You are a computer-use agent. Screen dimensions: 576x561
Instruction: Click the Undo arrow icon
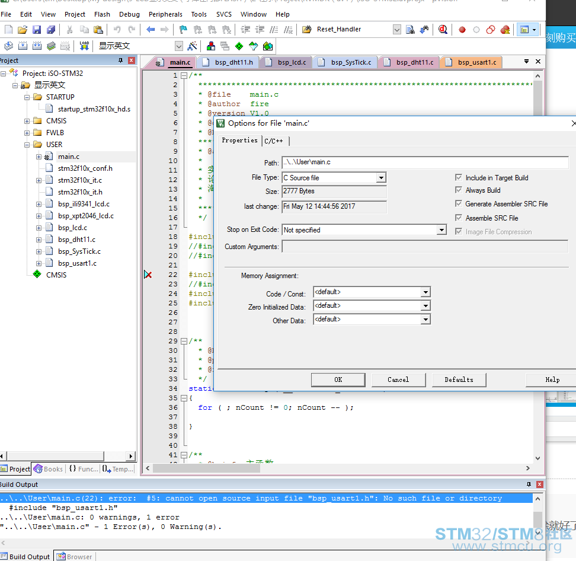pyautogui.click(x=117, y=30)
